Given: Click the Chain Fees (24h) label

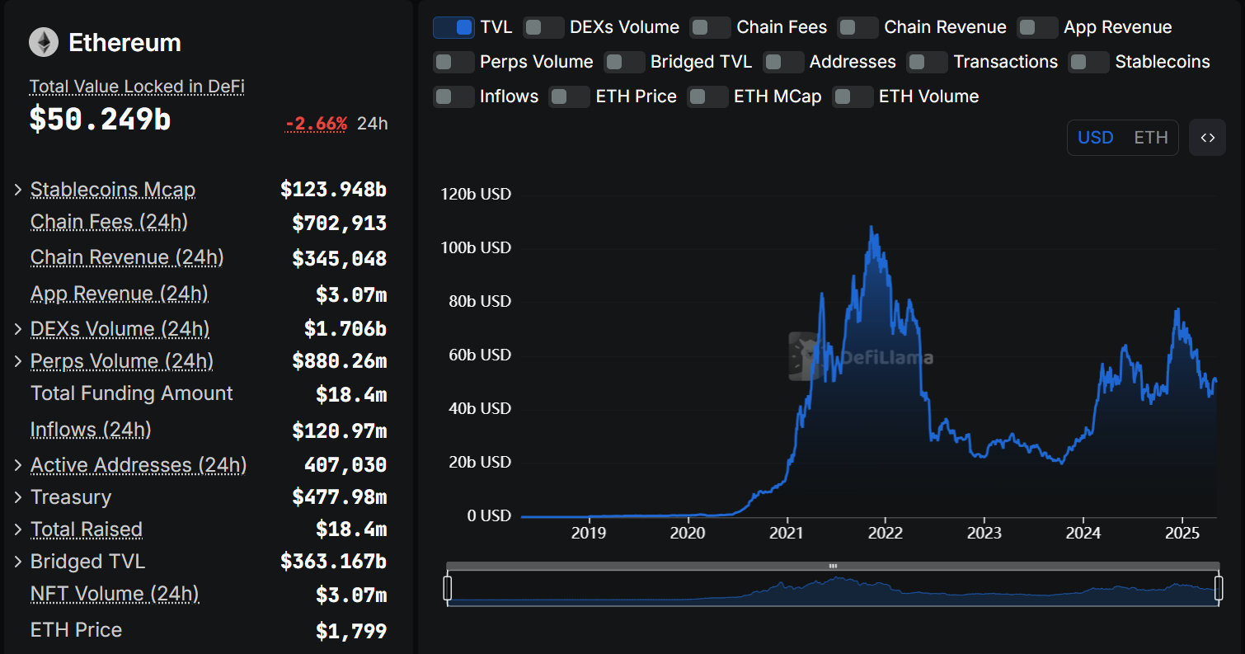Looking at the screenshot, I should click(109, 222).
